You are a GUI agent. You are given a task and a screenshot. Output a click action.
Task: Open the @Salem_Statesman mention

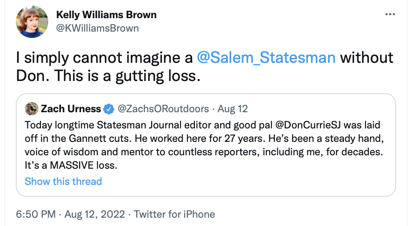coord(266,58)
